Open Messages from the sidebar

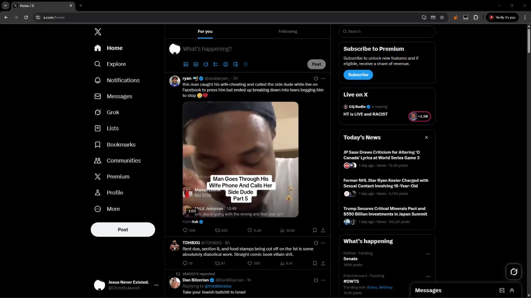tap(113, 96)
